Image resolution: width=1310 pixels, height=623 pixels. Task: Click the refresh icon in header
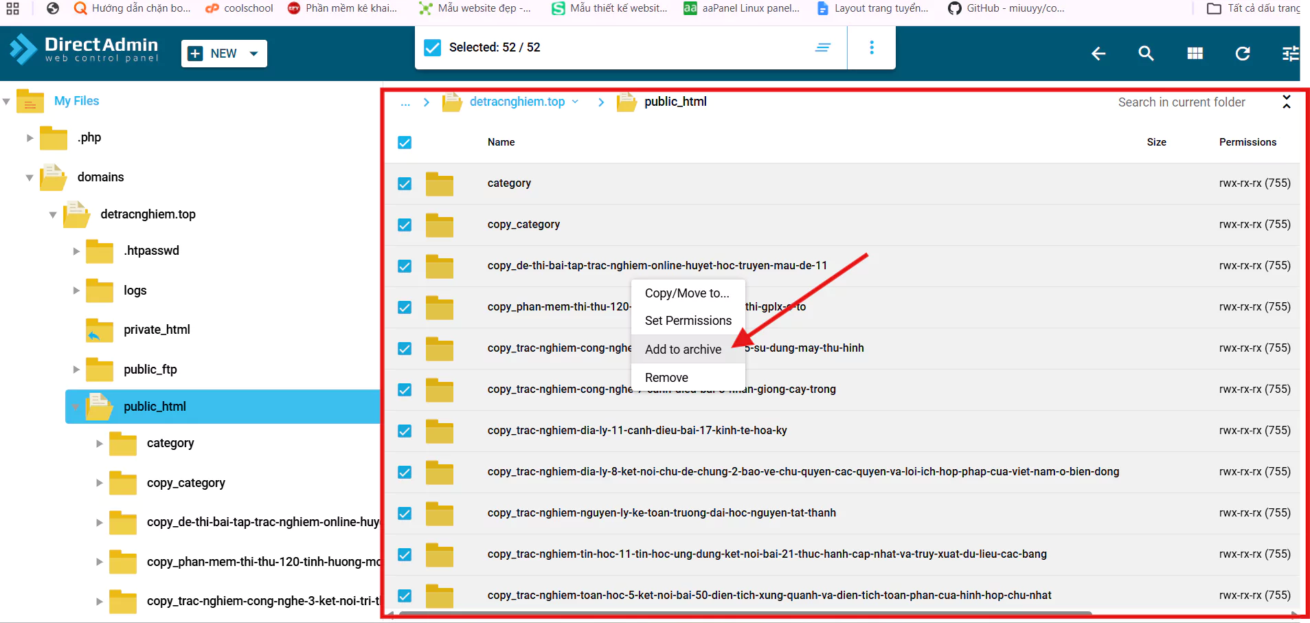point(1242,54)
